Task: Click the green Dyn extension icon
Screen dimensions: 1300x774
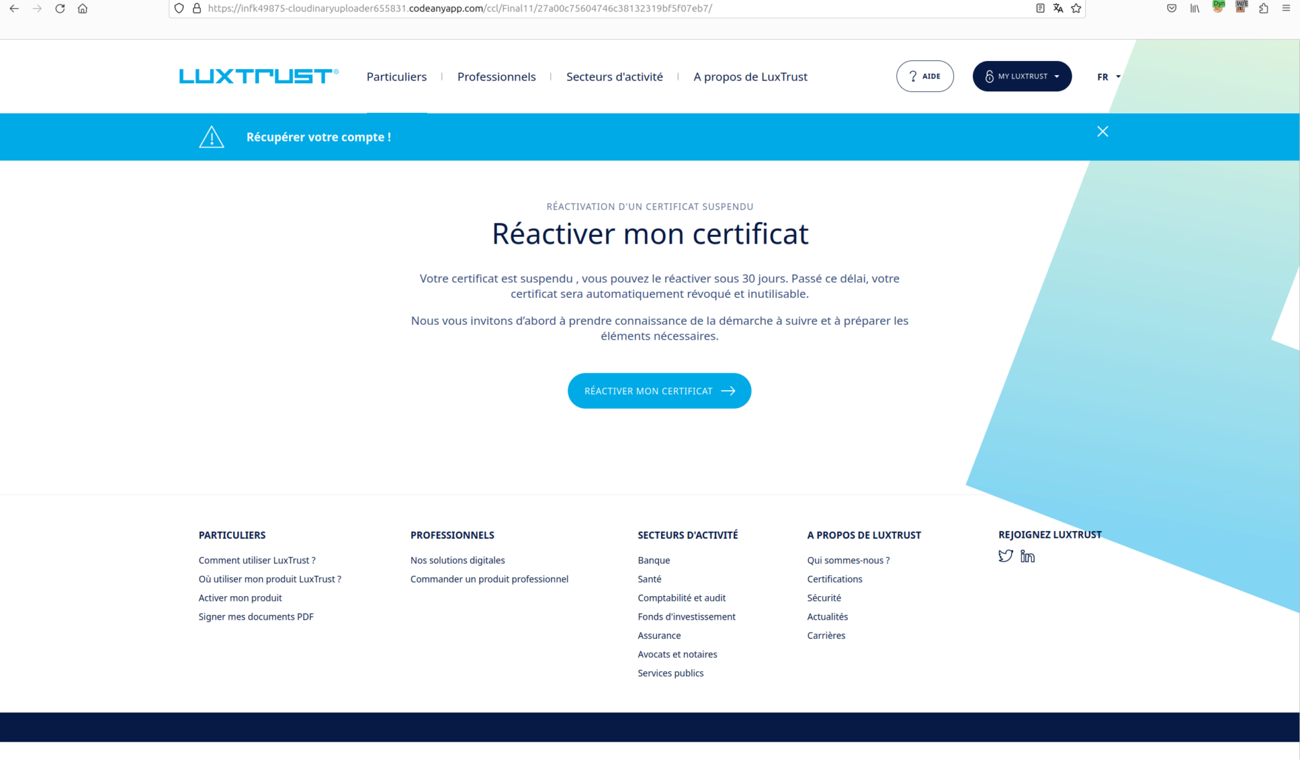Action: 1218,7
